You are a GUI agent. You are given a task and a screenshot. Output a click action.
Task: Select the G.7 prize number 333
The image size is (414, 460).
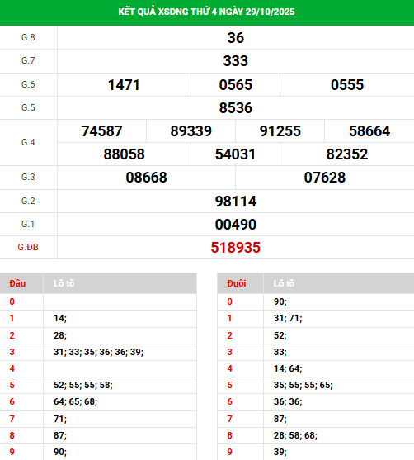coord(236,61)
